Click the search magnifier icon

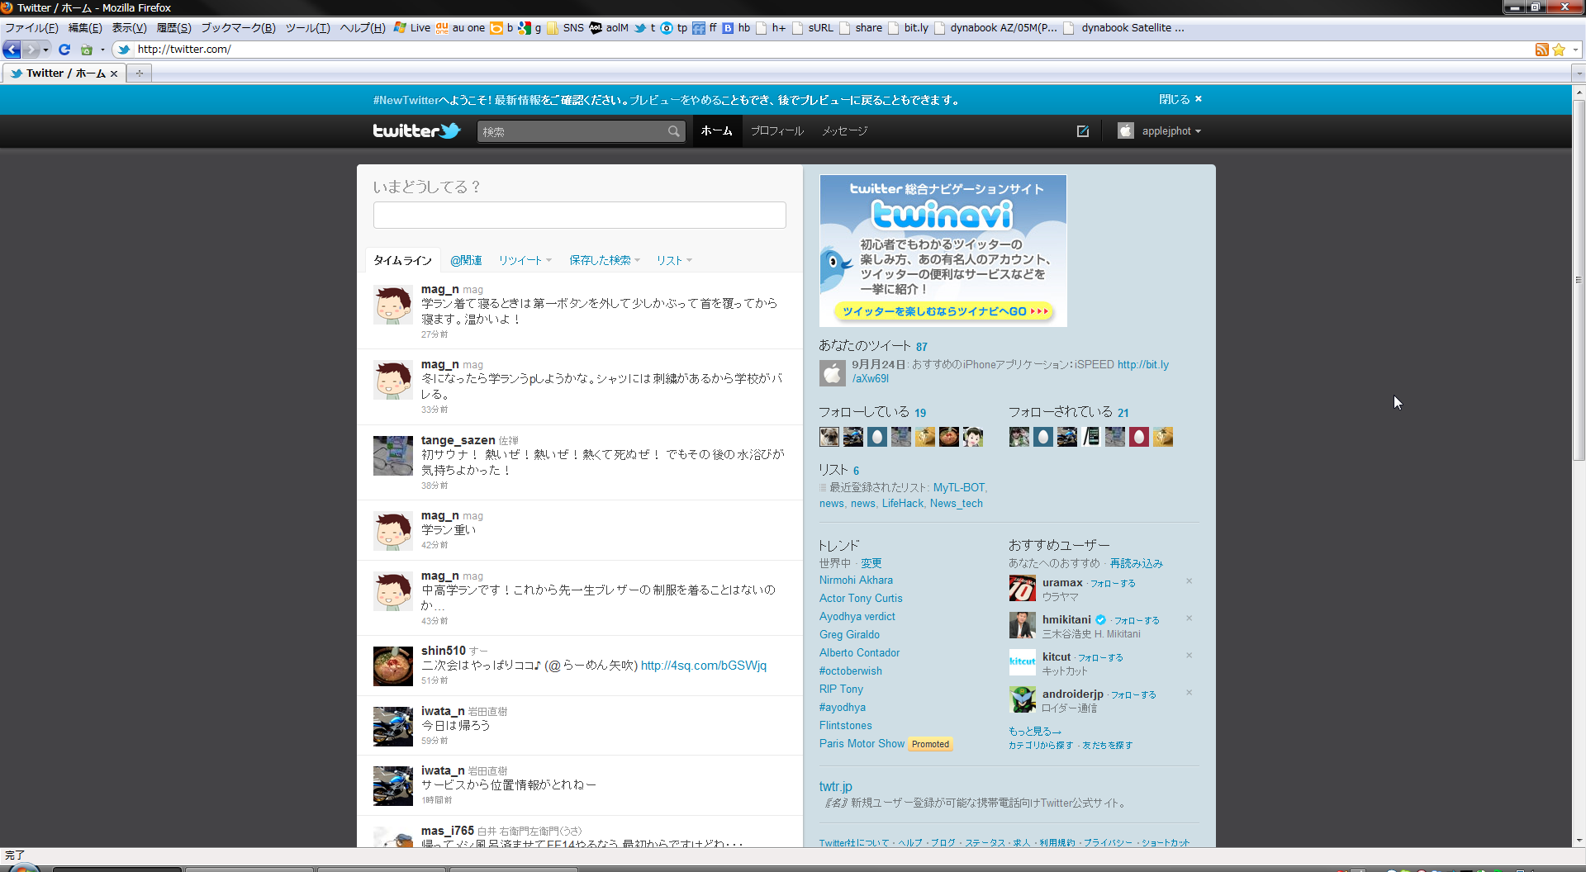(x=674, y=131)
